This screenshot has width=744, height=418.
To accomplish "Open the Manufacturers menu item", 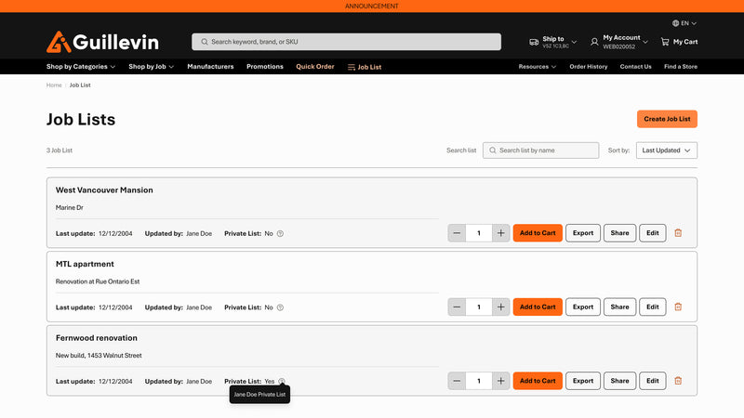I will click(210, 67).
